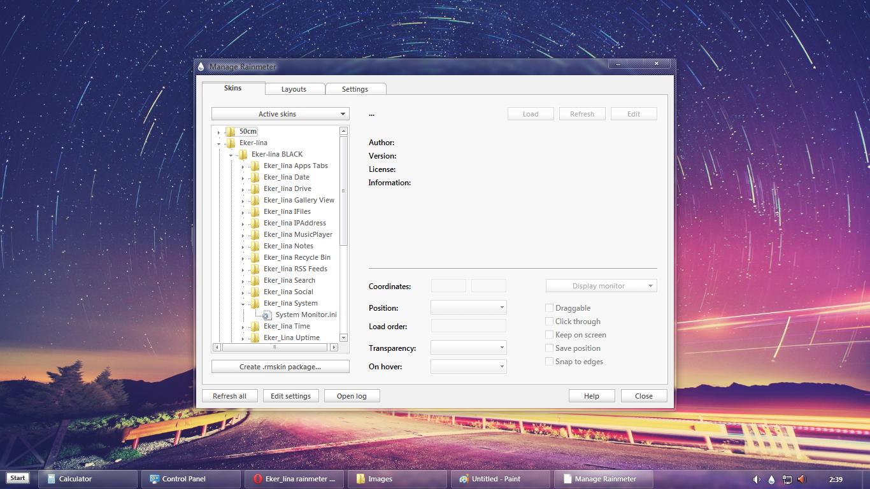Open the Display monitor dropdown

point(601,286)
